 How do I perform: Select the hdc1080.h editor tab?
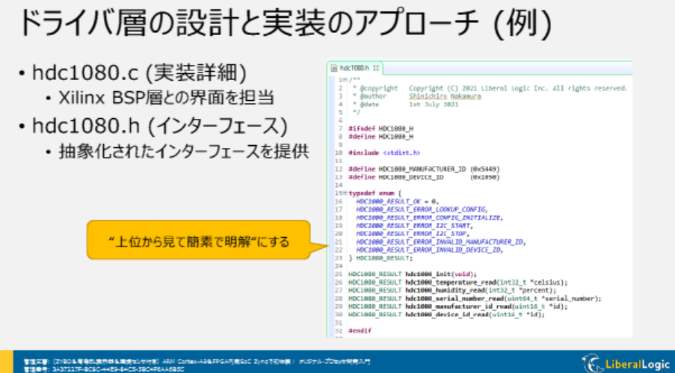click(355, 68)
